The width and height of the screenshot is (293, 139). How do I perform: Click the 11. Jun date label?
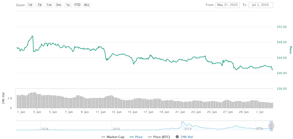point(100,112)
